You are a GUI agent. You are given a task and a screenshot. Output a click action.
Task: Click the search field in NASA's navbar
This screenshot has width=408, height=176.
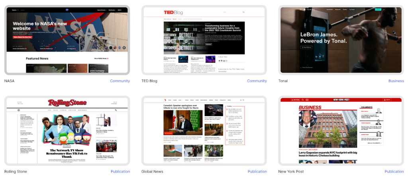coord(27,10)
